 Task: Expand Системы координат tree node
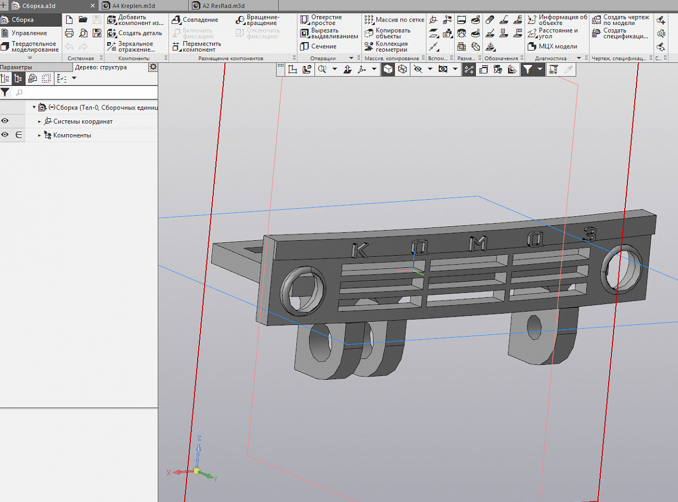(x=39, y=121)
